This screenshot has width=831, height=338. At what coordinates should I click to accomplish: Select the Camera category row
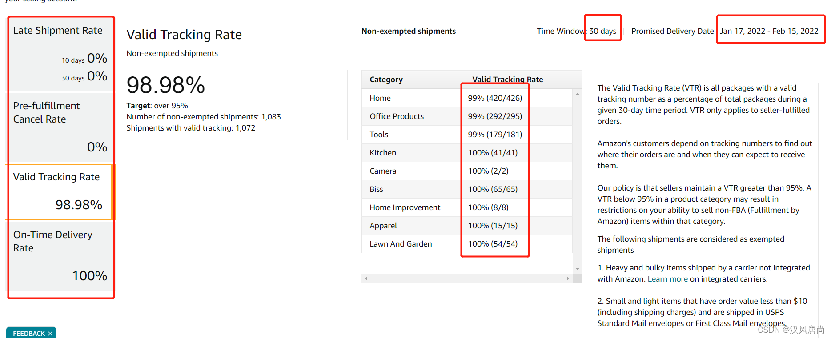[467, 171]
